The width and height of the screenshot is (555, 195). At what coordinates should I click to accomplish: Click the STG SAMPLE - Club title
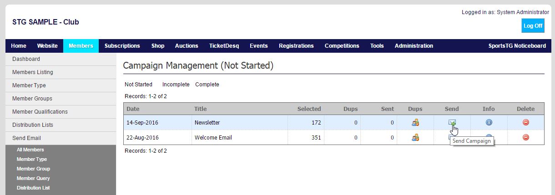click(x=45, y=22)
